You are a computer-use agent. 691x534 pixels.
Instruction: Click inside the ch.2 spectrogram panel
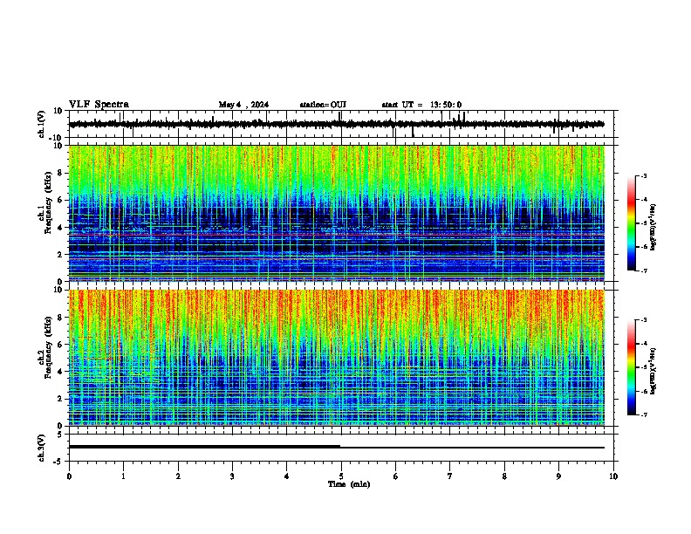[336, 358]
